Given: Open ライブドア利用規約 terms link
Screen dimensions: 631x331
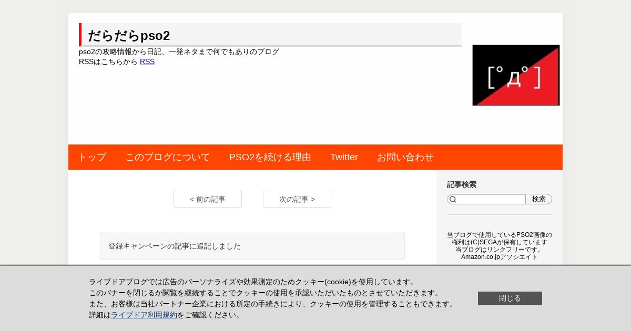Looking at the screenshot, I should [144, 315].
